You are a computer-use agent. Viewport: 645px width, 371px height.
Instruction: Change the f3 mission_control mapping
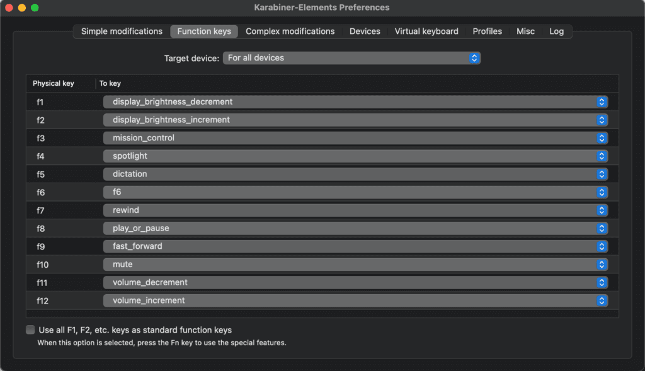(355, 138)
